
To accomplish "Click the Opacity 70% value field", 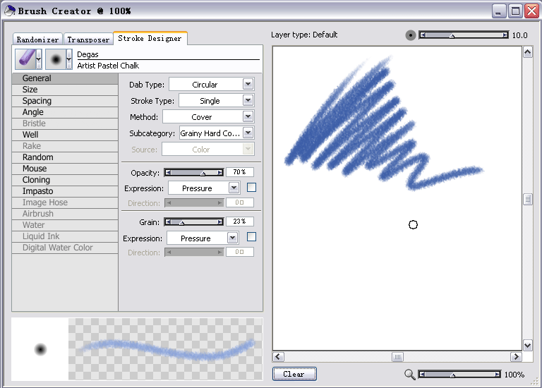I will [239, 172].
